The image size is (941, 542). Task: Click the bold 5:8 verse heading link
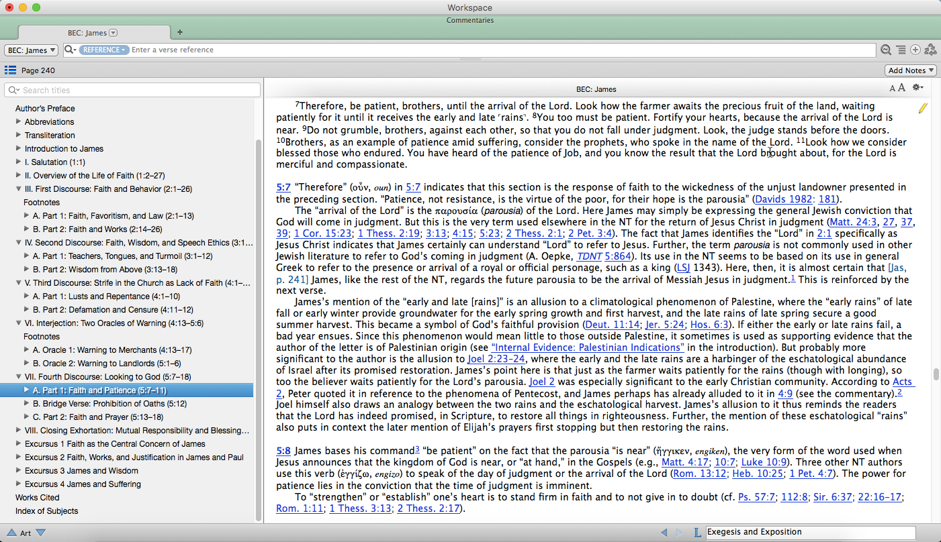coord(283,450)
